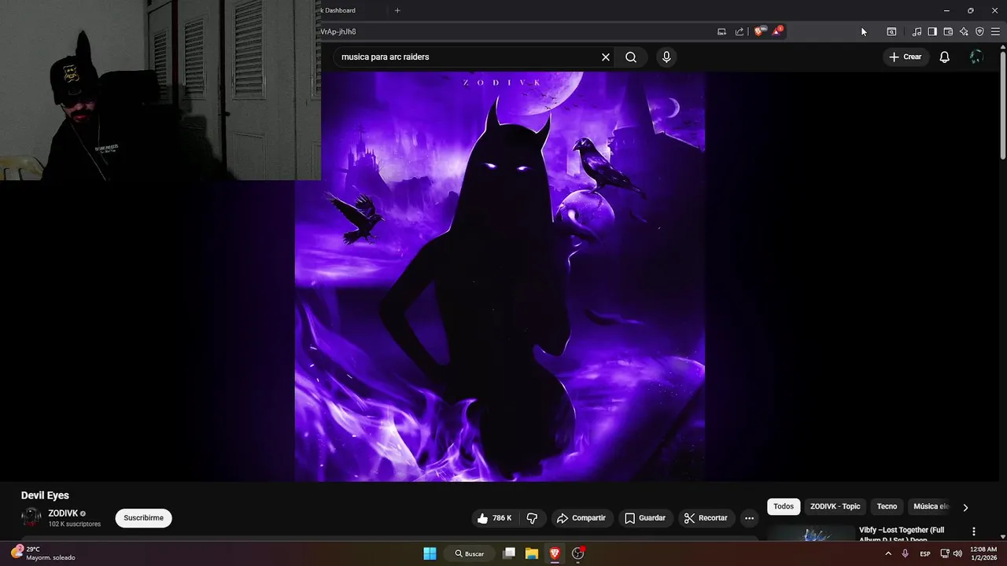Like the Devil Eyes video
The image size is (1007, 566).
point(494,518)
